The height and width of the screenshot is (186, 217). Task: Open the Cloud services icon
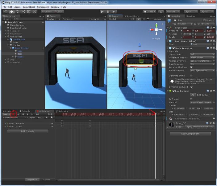tap(161, 12)
